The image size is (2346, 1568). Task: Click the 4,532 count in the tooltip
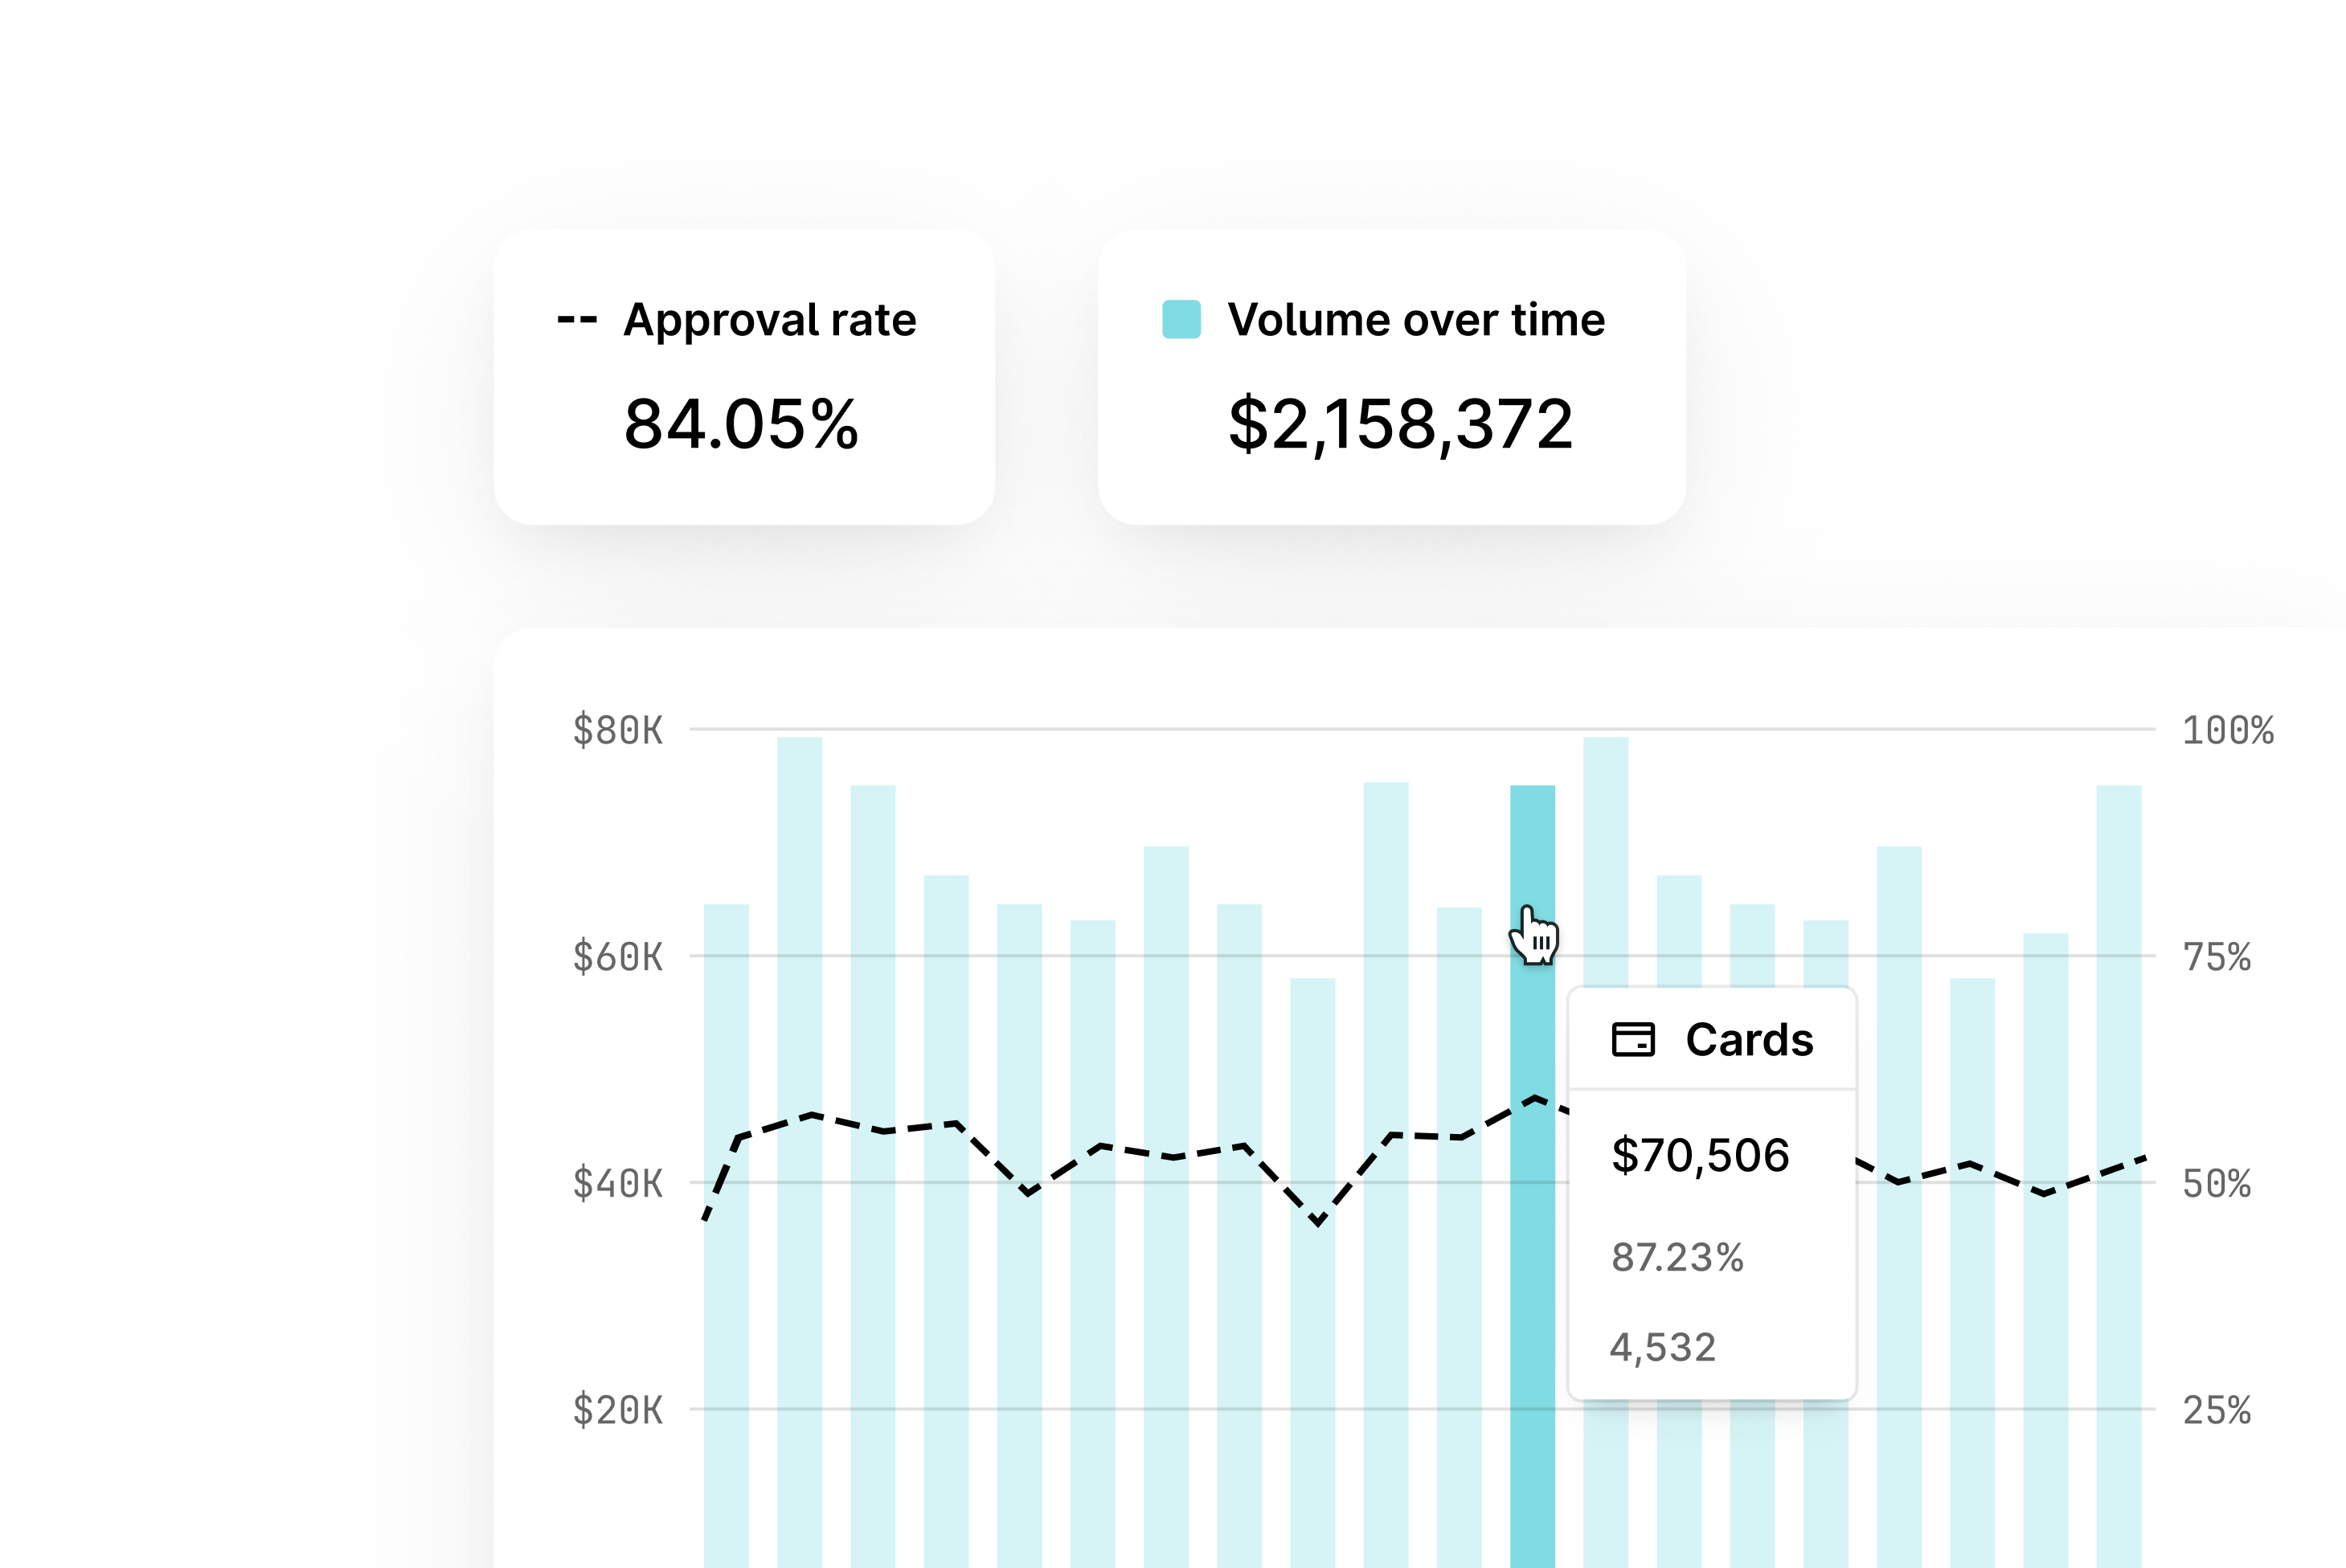click(x=1663, y=1348)
